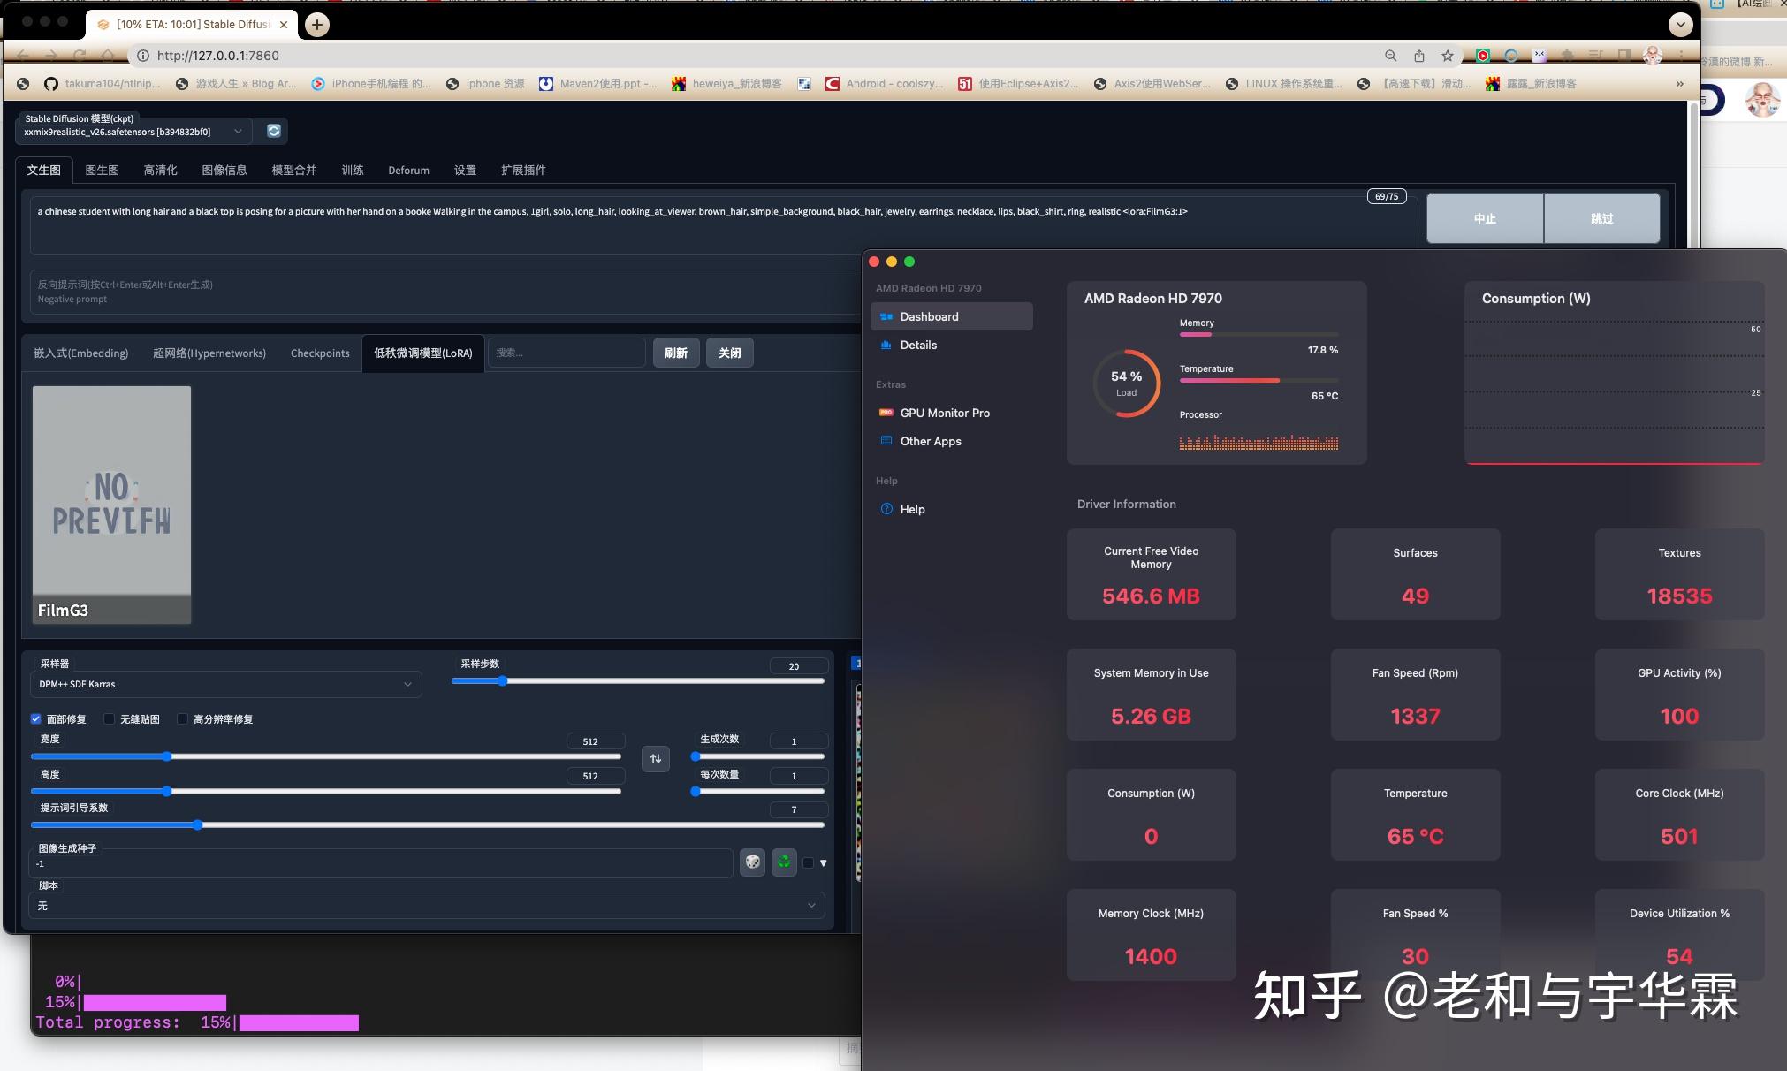Switch to the 图生图 tab
The image size is (1787, 1071).
(x=102, y=170)
